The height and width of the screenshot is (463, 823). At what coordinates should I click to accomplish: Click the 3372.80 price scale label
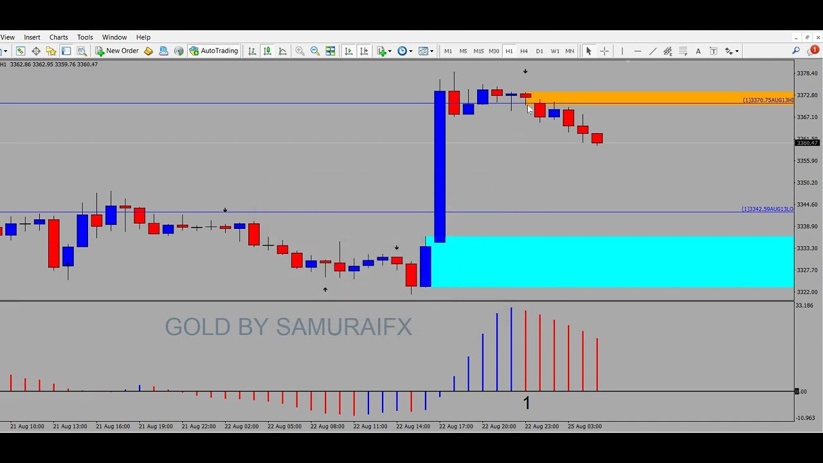coord(807,95)
